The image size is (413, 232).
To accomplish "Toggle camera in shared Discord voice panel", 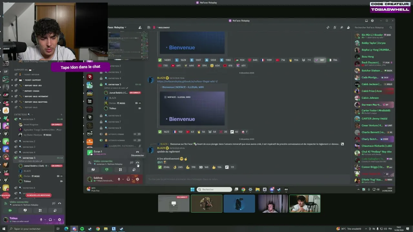I will (93, 169).
